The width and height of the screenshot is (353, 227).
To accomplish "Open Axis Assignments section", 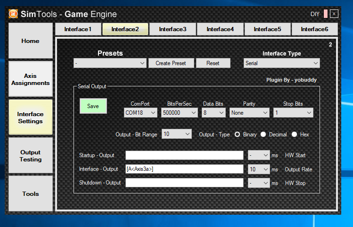I will click(31, 79).
